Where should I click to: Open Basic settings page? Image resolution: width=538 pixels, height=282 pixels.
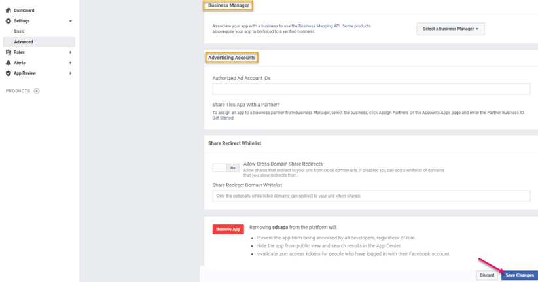pyautogui.click(x=20, y=31)
